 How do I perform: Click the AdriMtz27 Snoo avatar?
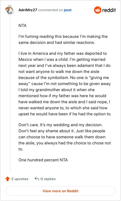[x=9, y=10]
